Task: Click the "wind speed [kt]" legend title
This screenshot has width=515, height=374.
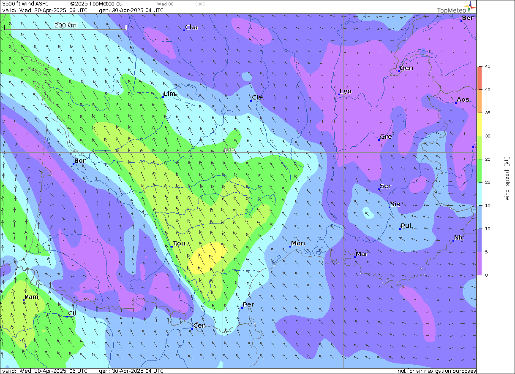Action: coord(507,178)
